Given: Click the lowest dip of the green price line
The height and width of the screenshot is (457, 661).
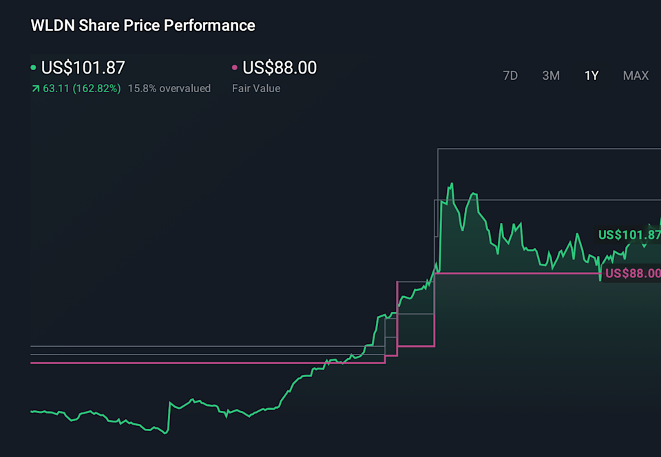Looking at the screenshot, I should point(165,433).
